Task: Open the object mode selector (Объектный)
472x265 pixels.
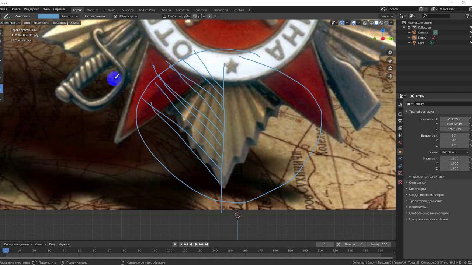Action: coord(10,23)
